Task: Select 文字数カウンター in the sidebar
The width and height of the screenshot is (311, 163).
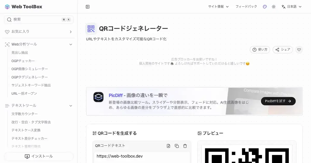Action: (25, 114)
